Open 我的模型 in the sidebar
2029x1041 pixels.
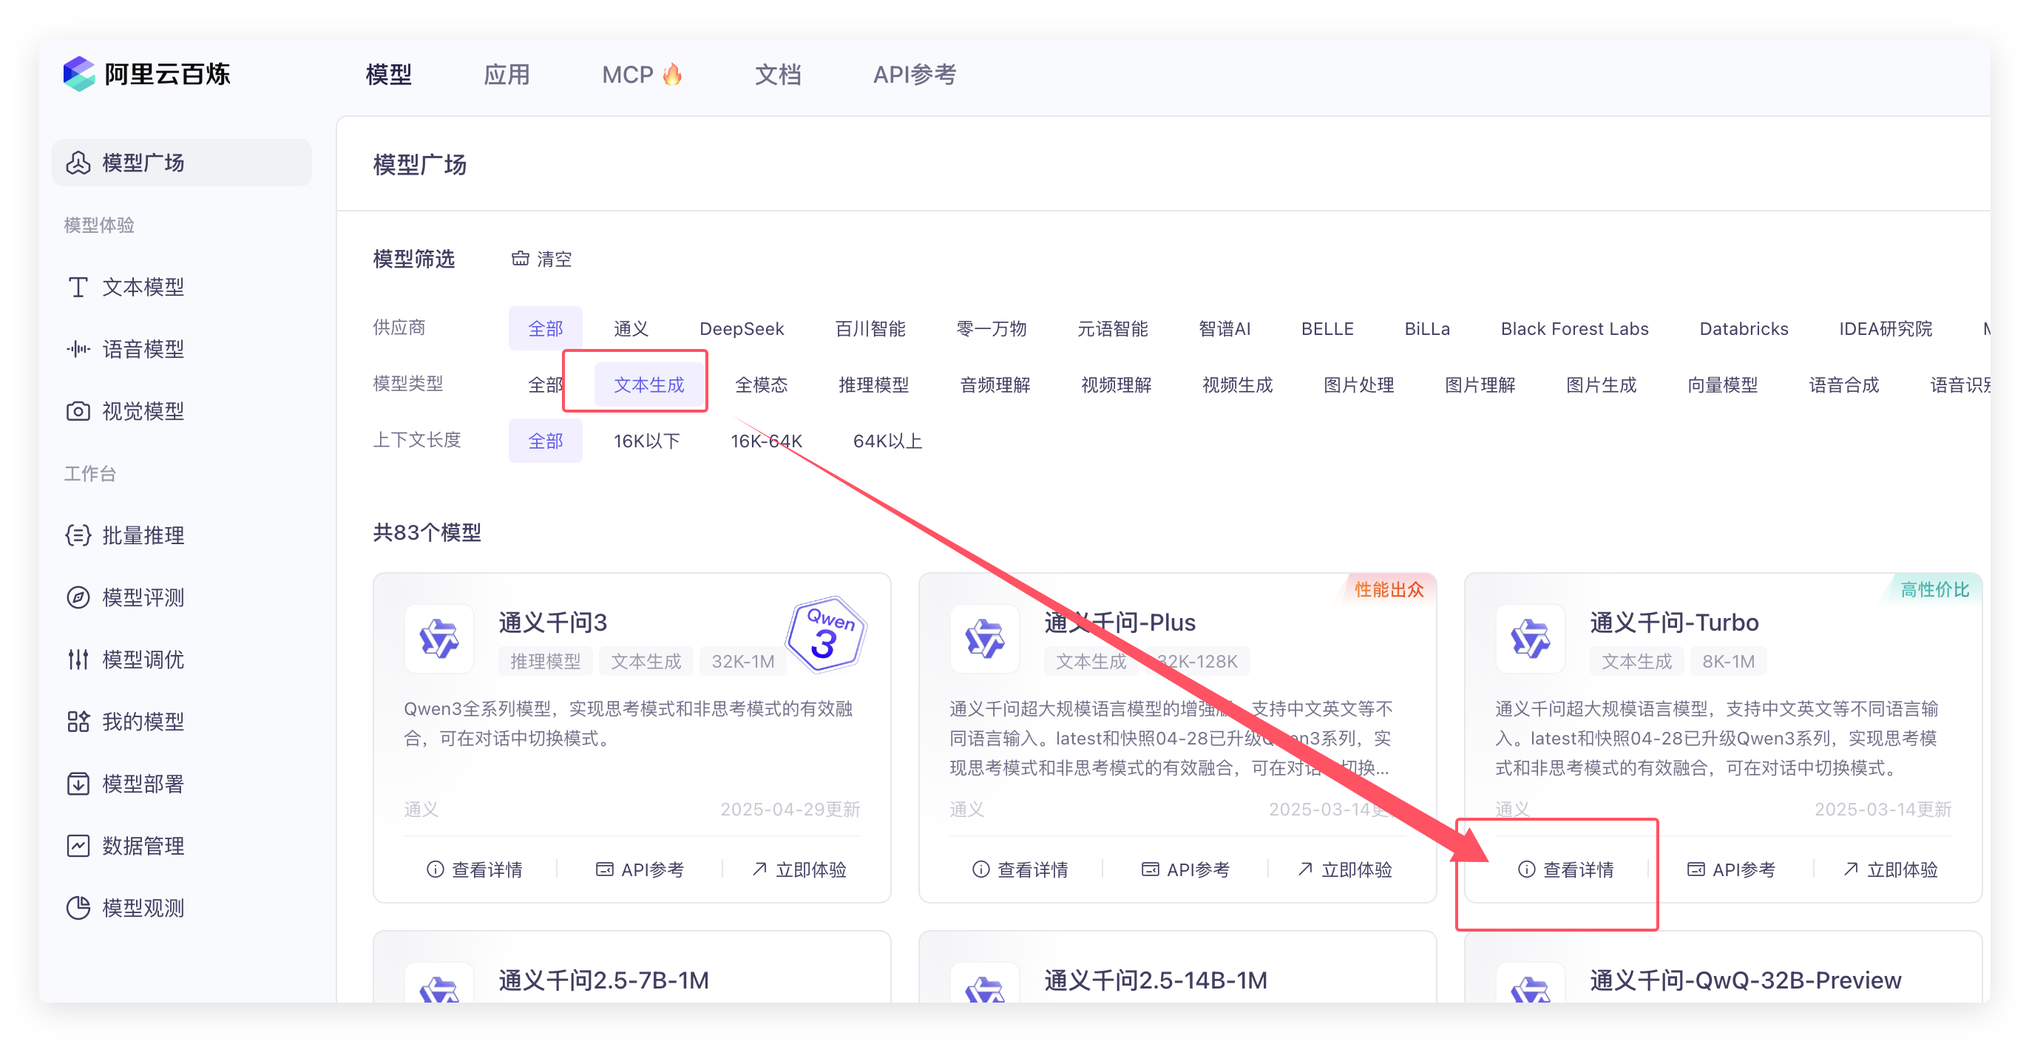point(126,722)
